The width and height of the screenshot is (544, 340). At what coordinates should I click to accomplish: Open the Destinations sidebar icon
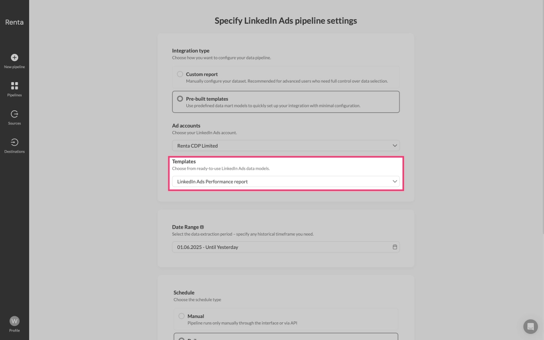pyautogui.click(x=15, y=143)
